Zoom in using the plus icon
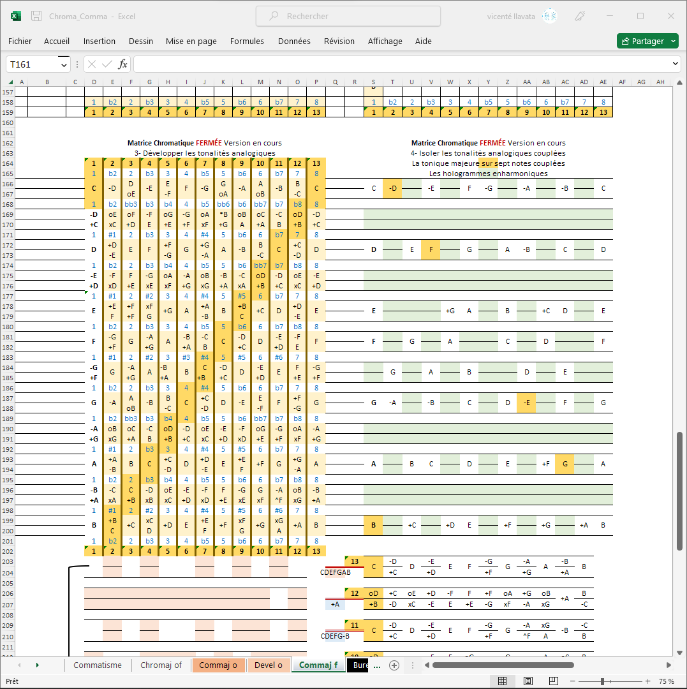 click(648, 681)
